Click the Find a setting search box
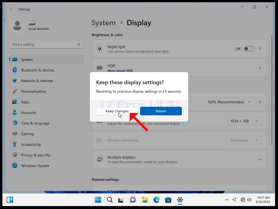 pos(46,44)
